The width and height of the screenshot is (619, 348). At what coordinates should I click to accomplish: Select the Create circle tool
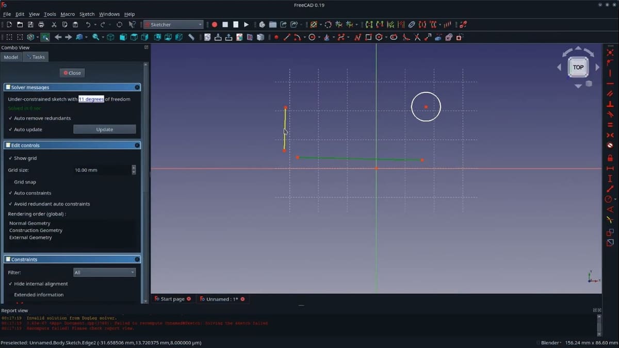tap(312, 37)
